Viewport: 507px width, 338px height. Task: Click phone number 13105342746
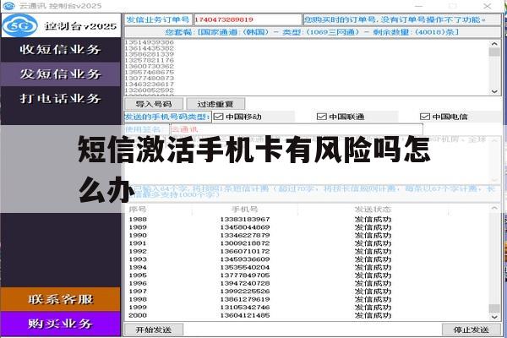click(x=245, y=308)
